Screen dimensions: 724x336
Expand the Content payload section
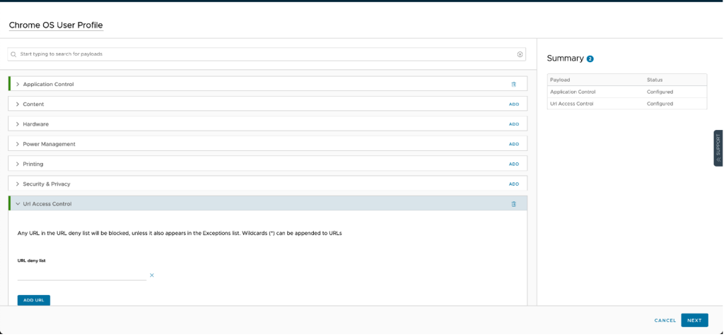point(18,104)
